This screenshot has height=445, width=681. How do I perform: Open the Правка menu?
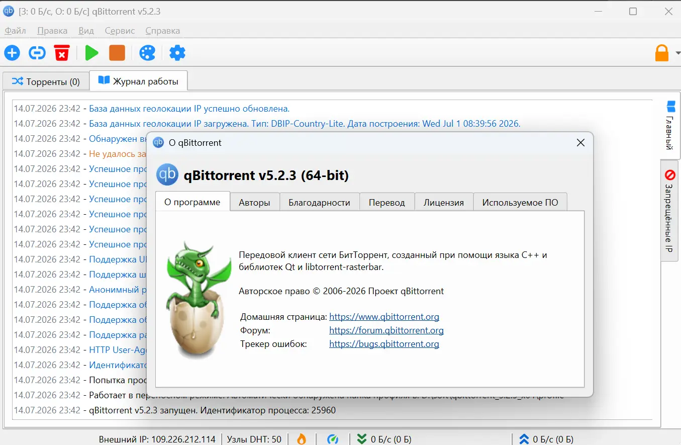pos(52,31)
